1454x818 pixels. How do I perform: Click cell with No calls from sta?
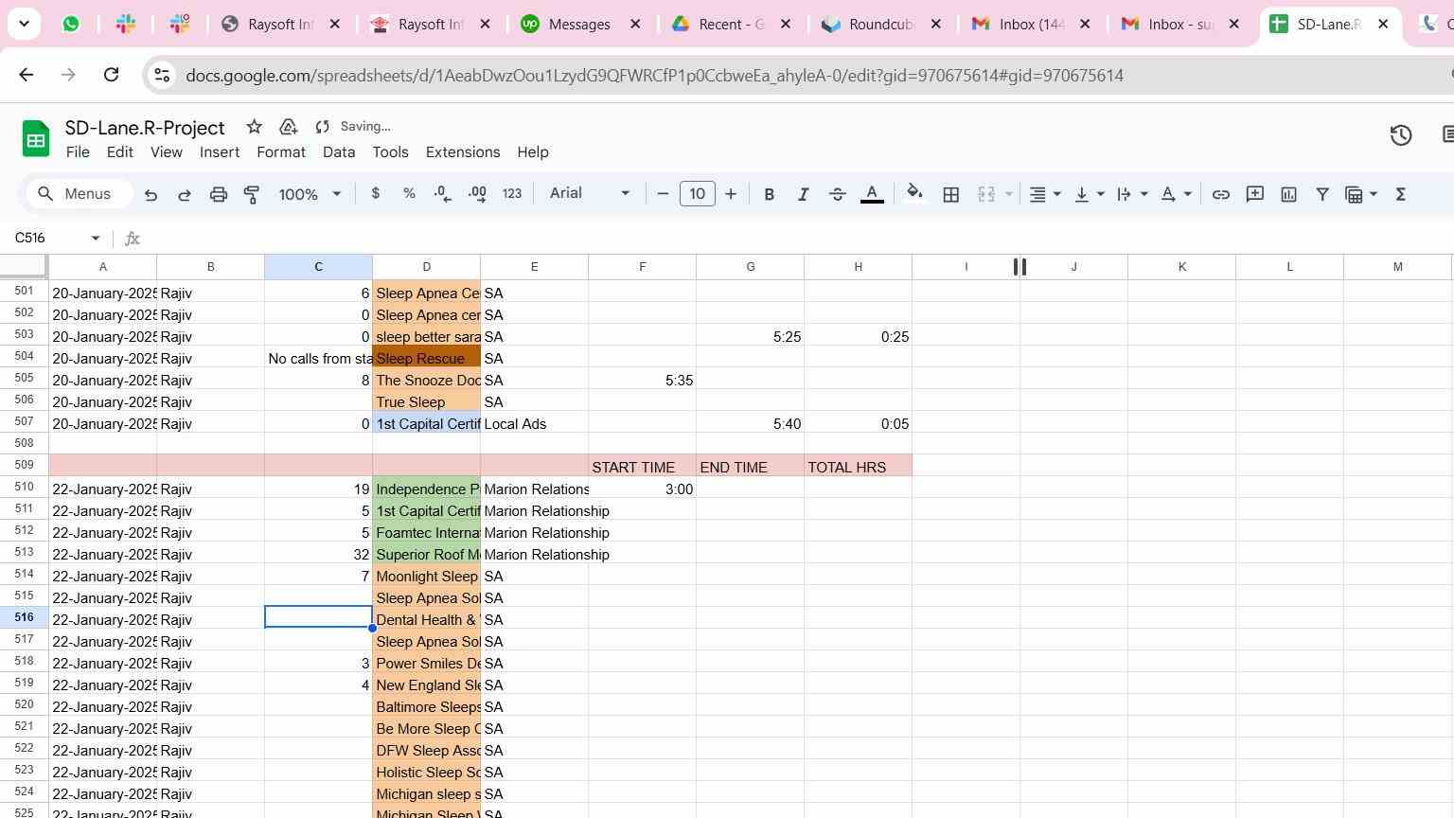click(x=318, y=359)
